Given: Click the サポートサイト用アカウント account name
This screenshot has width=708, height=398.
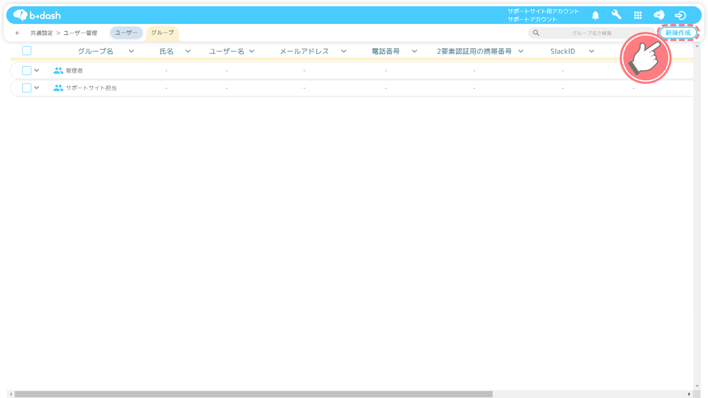Looking at the screenshot, I should point(543,11).
